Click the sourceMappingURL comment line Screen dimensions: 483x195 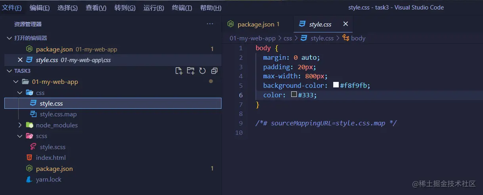coord(326,123)
